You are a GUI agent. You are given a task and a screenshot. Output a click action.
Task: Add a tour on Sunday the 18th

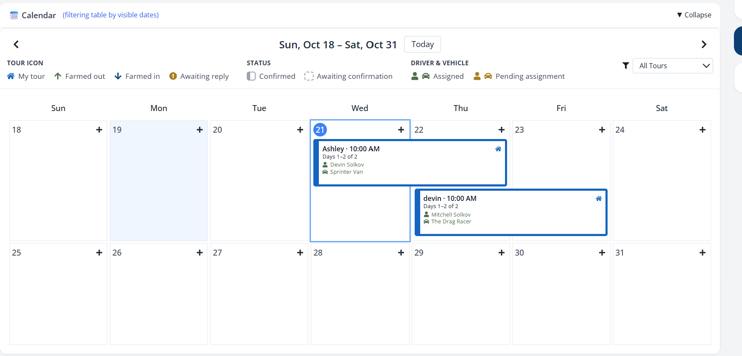click(99, 130)
